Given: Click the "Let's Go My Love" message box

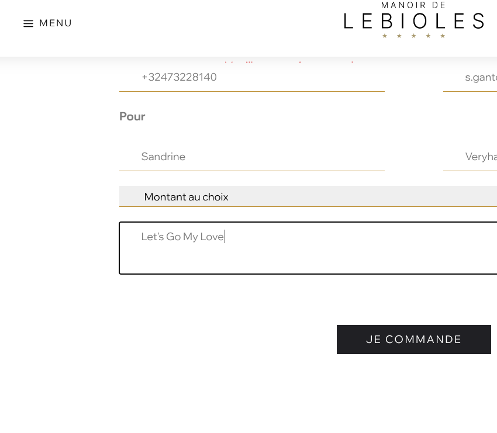Looking at the screenshot, I should coord(308,248).
